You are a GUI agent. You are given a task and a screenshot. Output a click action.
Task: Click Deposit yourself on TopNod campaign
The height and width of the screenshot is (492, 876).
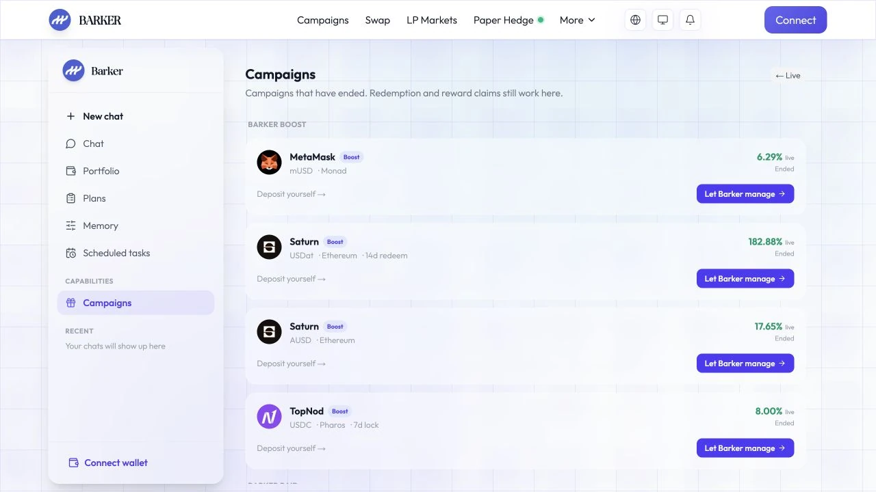point(292,448)
